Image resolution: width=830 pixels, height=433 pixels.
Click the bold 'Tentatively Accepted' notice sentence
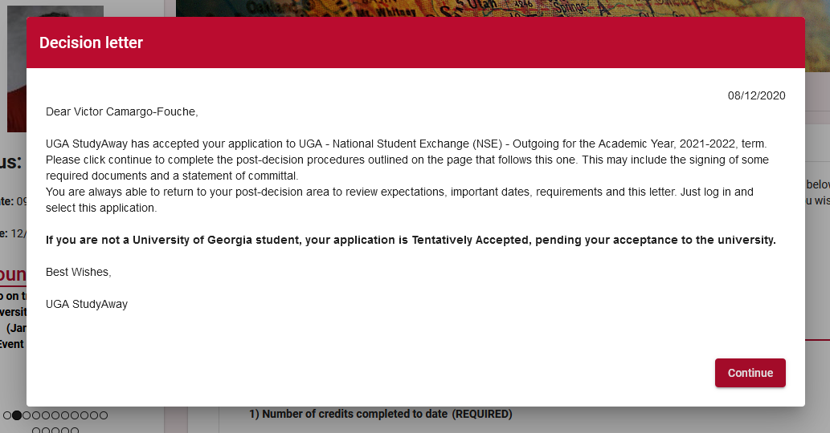(x=411, y=240)
